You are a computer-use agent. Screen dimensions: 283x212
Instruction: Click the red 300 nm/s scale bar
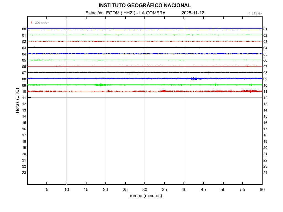click(31, 23)
